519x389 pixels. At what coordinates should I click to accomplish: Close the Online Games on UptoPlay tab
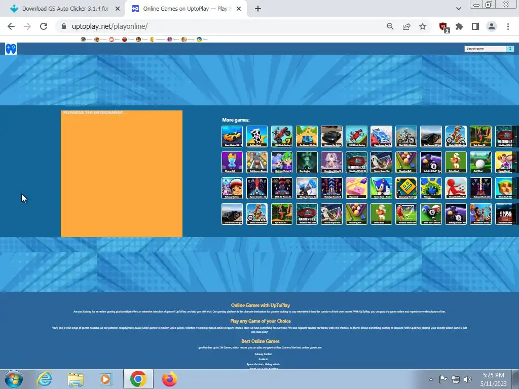[239, 9]
